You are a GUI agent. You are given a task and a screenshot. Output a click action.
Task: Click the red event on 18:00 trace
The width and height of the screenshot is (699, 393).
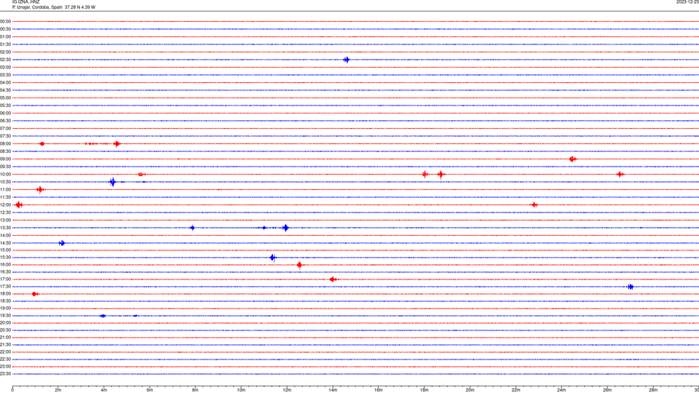coord(35,294)
